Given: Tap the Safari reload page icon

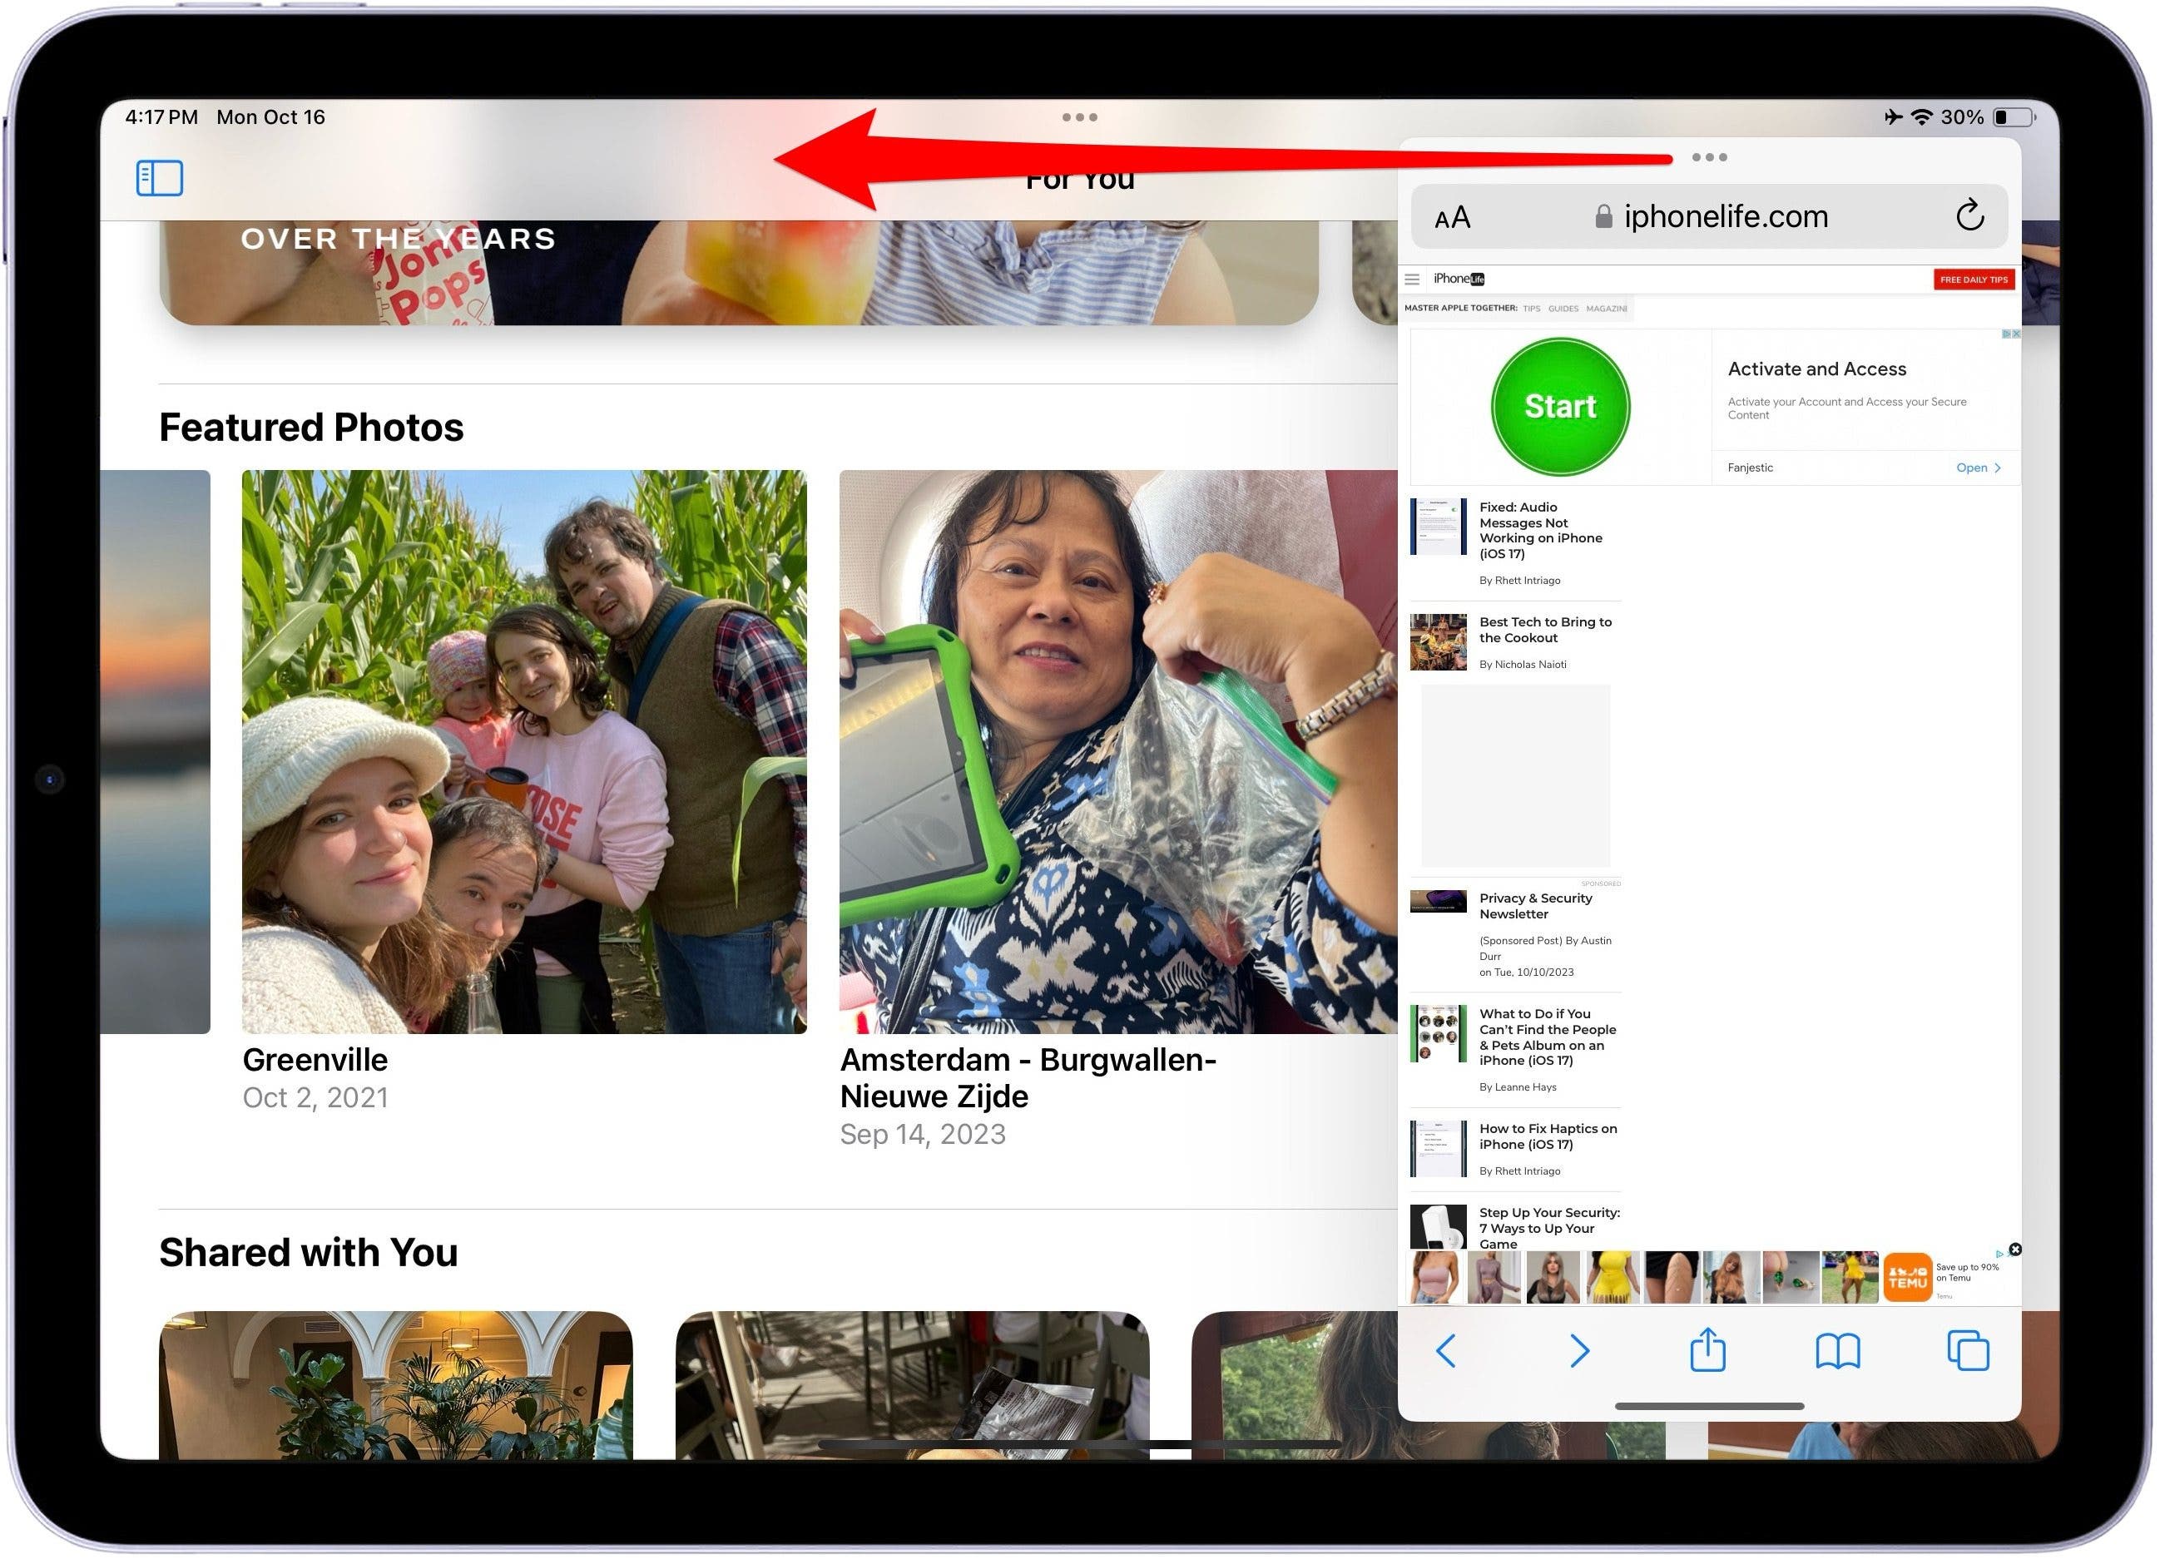Looking at the screenshot, I should [x=1969, y=216].
